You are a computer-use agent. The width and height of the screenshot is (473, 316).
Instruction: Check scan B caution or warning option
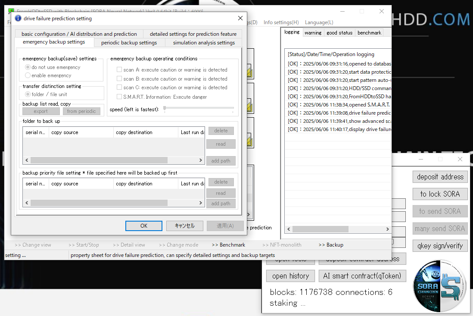[x=119, y=78]
